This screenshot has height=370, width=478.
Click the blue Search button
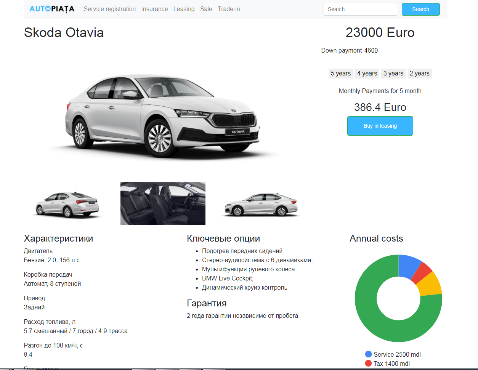pyautogui.click(x=420, y=9)
